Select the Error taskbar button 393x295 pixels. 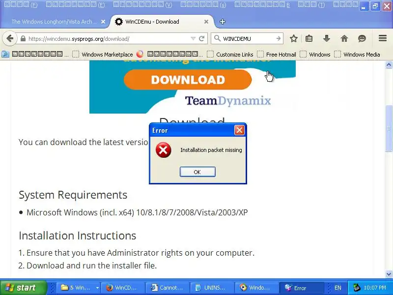301,288
